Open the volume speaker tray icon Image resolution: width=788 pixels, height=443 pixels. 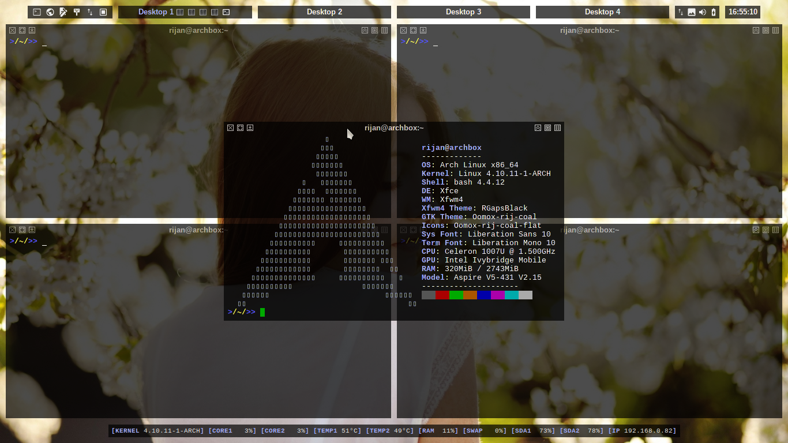pyautogui.click(x=703, y=12)
